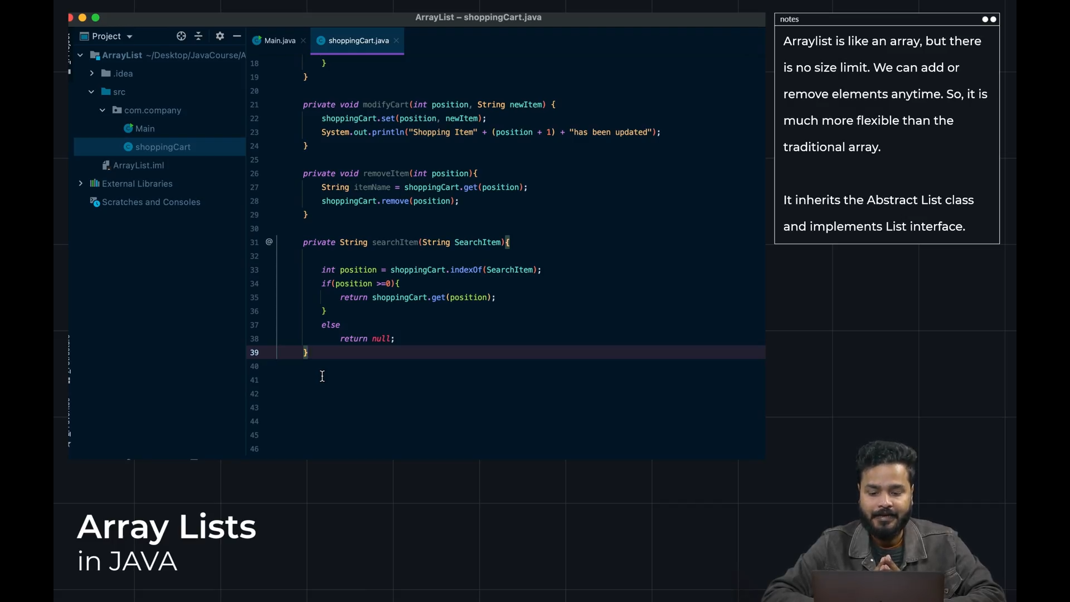Click the Scratches and Consoles icon
The height and width of the screenshot is (602, 1070).
click(x=95, y=202)
